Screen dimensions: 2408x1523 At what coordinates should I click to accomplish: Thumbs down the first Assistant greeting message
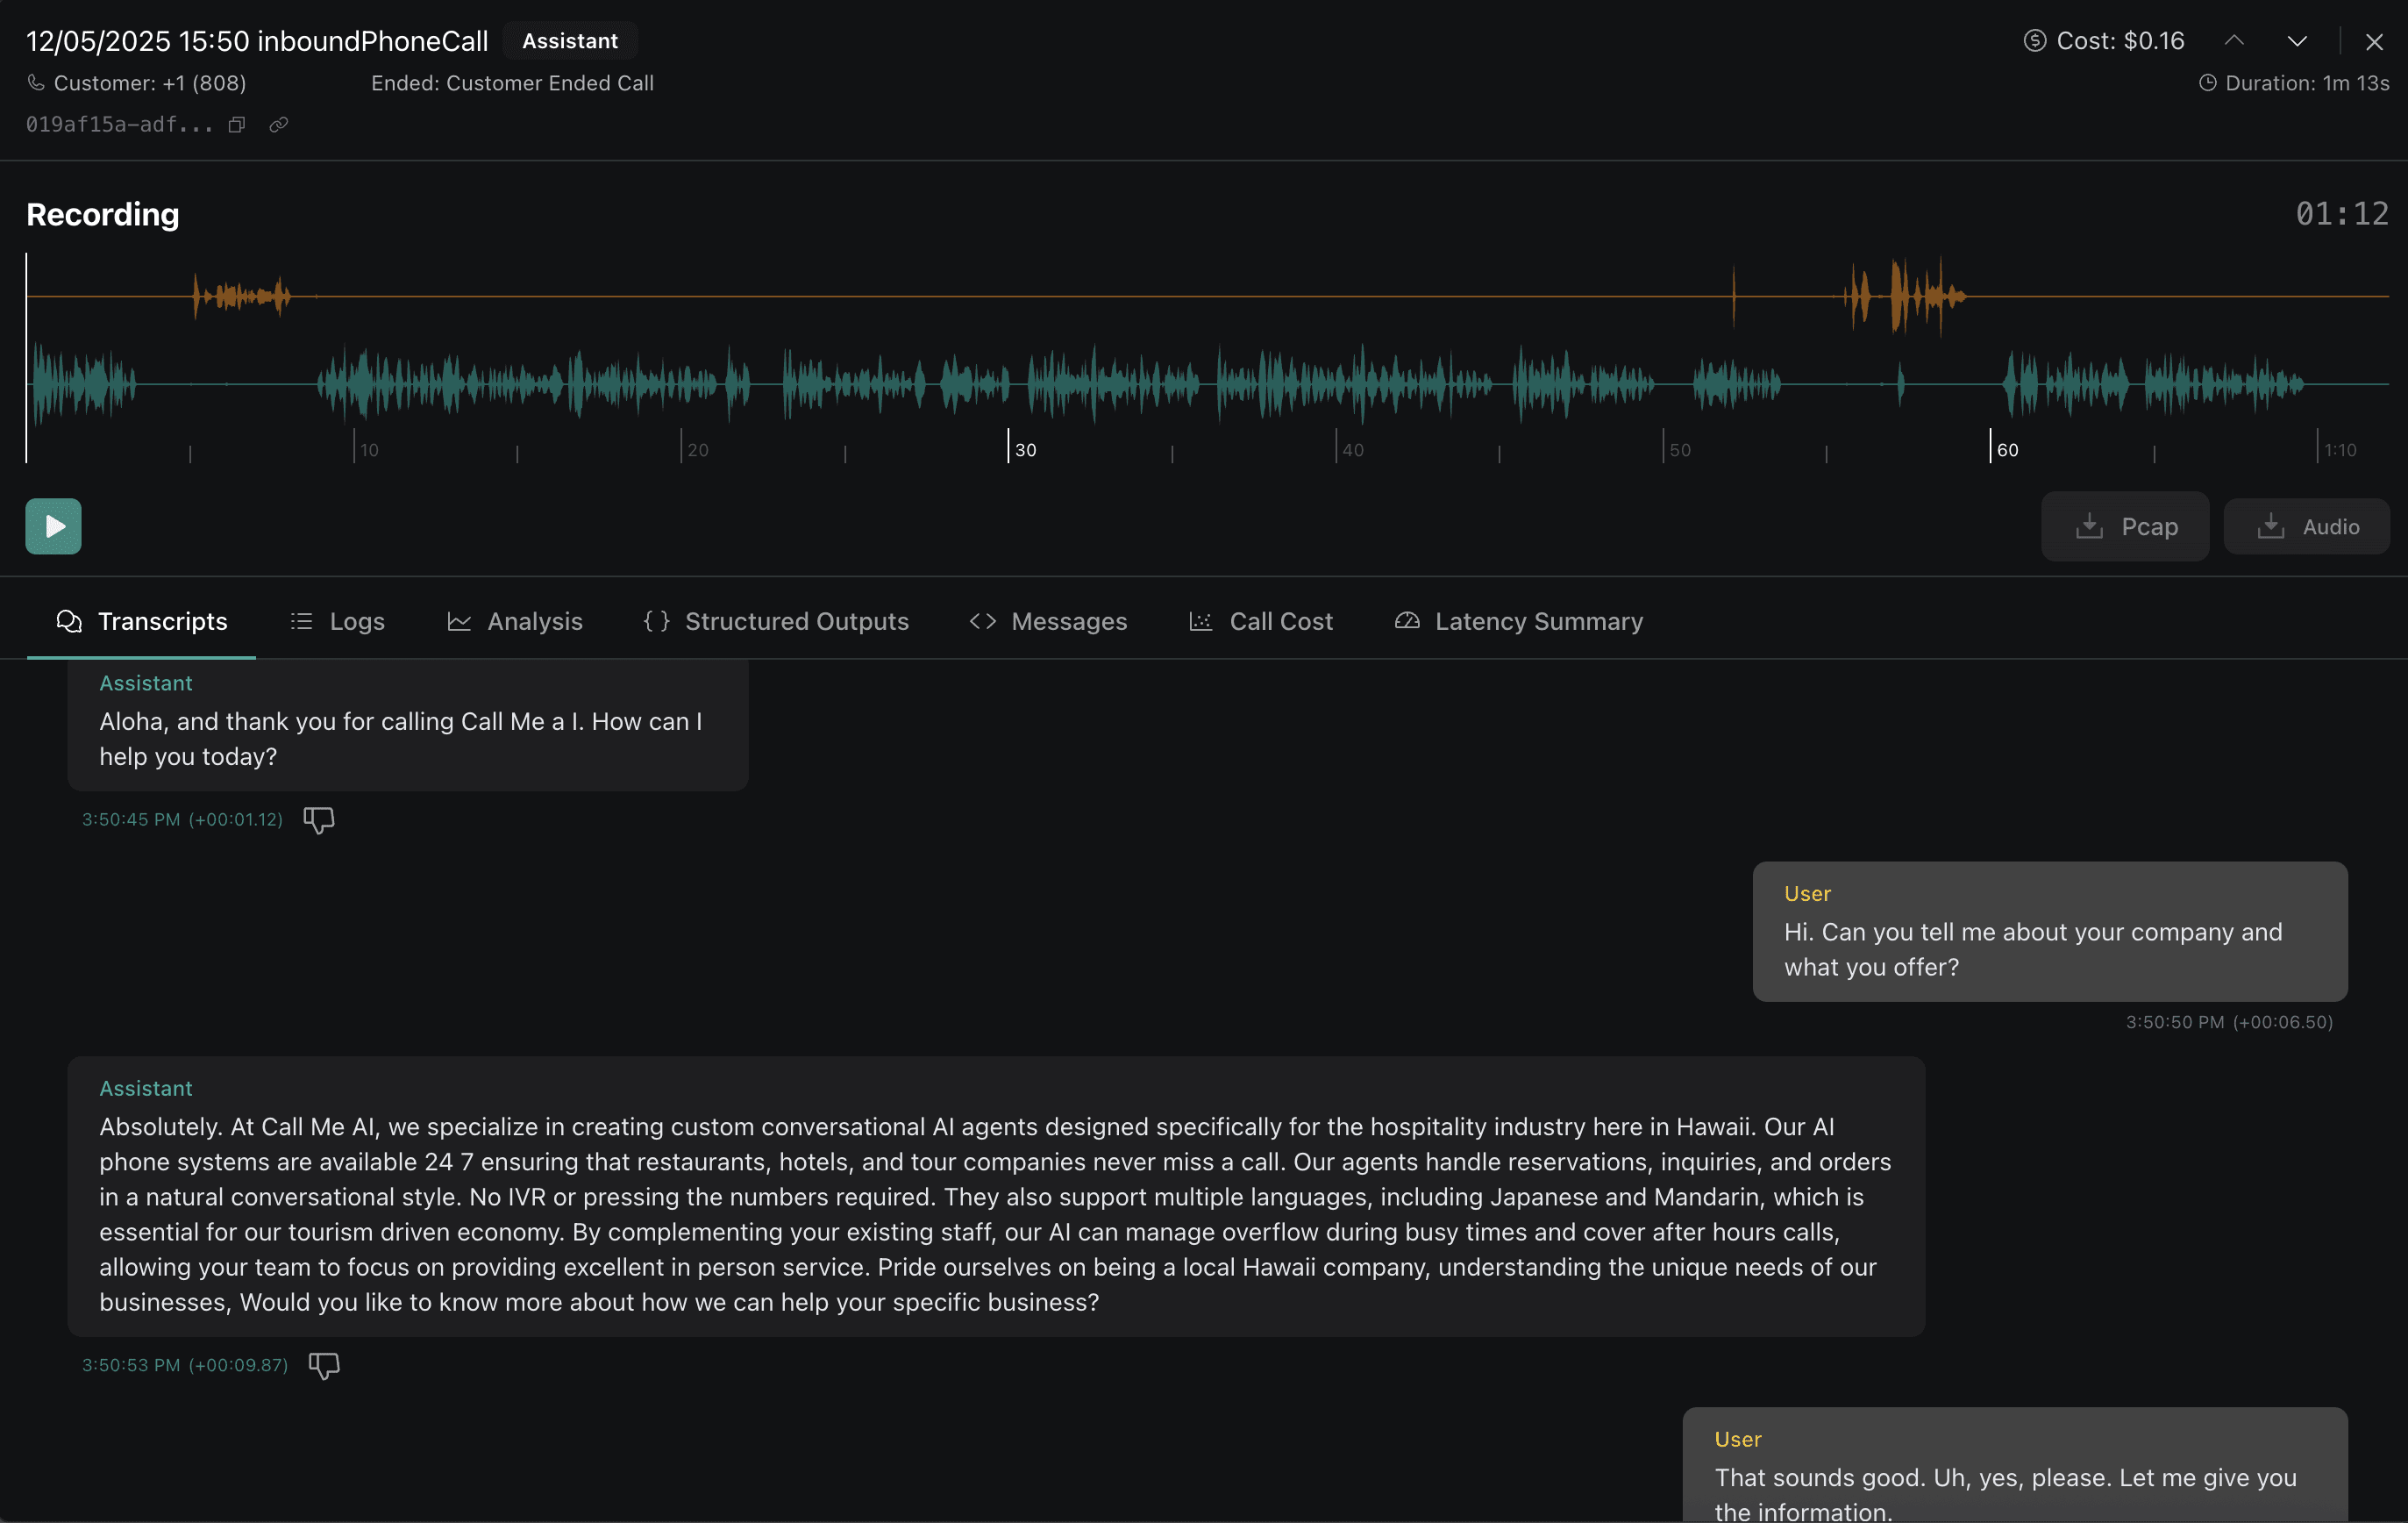(318, 819)
